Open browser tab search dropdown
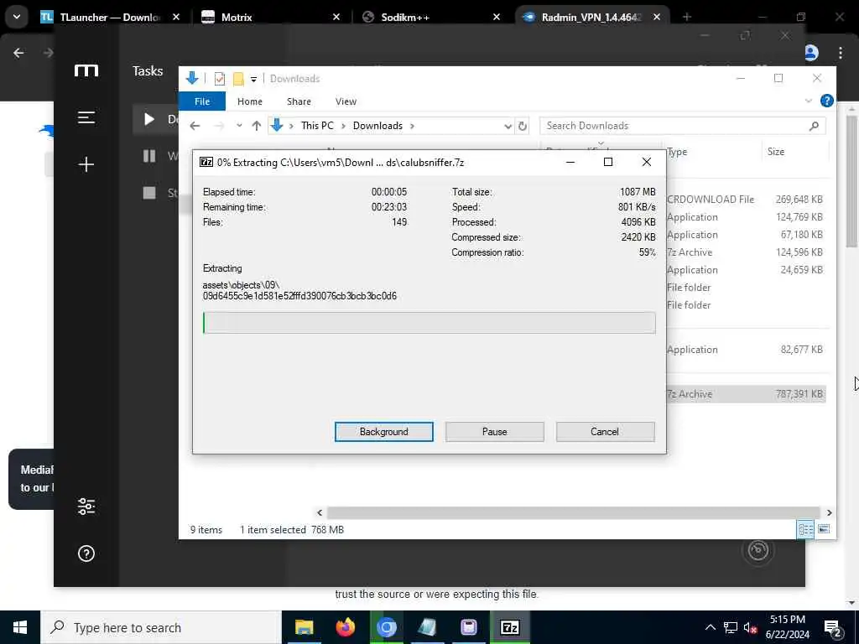 point(17,17)
